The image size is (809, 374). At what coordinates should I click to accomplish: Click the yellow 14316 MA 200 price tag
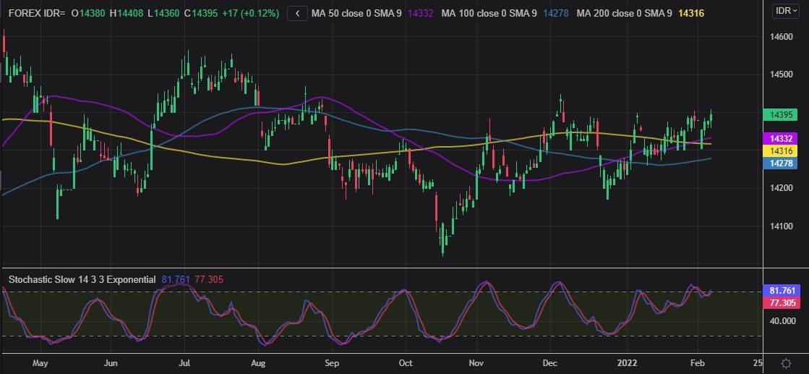click(x=779, y=151)
